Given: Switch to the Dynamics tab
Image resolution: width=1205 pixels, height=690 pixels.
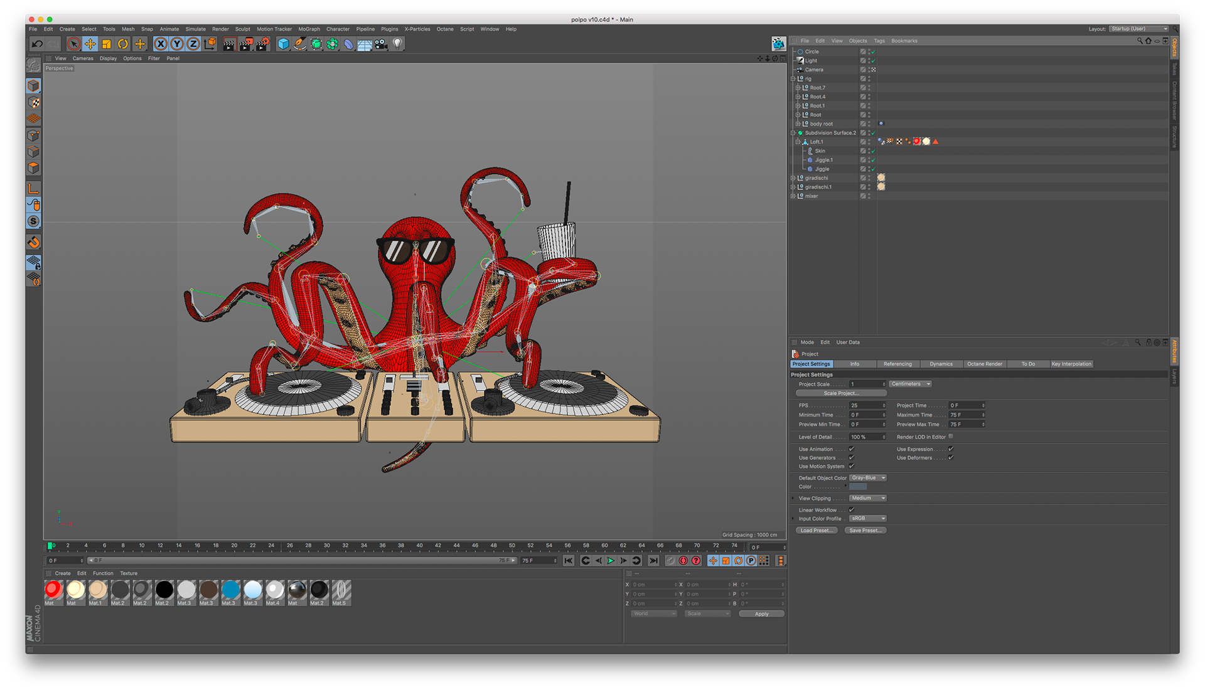Looking at the screenshot, I should (941, 364).
